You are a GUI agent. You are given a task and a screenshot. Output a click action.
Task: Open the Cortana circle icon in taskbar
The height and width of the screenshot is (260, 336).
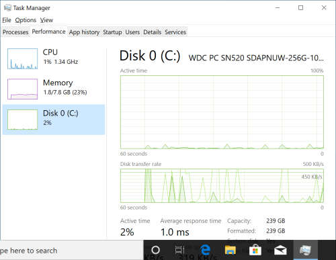pos(156,250)
